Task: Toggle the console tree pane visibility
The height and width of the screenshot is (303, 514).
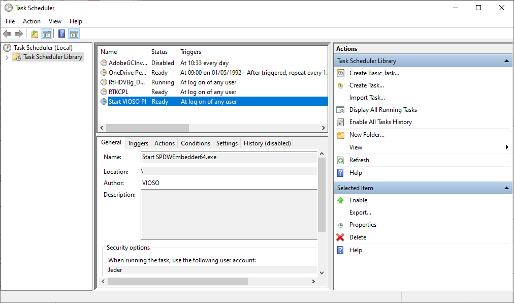Action: pyautogui.click(x=46, y=34)
